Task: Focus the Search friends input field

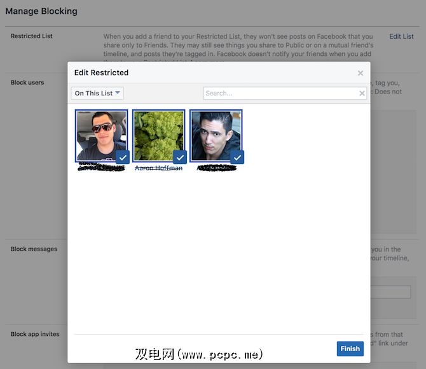Action: (282, 94)
